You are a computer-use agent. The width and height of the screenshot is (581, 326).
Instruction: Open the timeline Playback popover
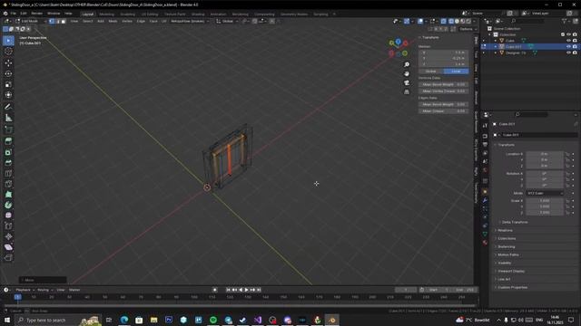[x=25, y=290]
